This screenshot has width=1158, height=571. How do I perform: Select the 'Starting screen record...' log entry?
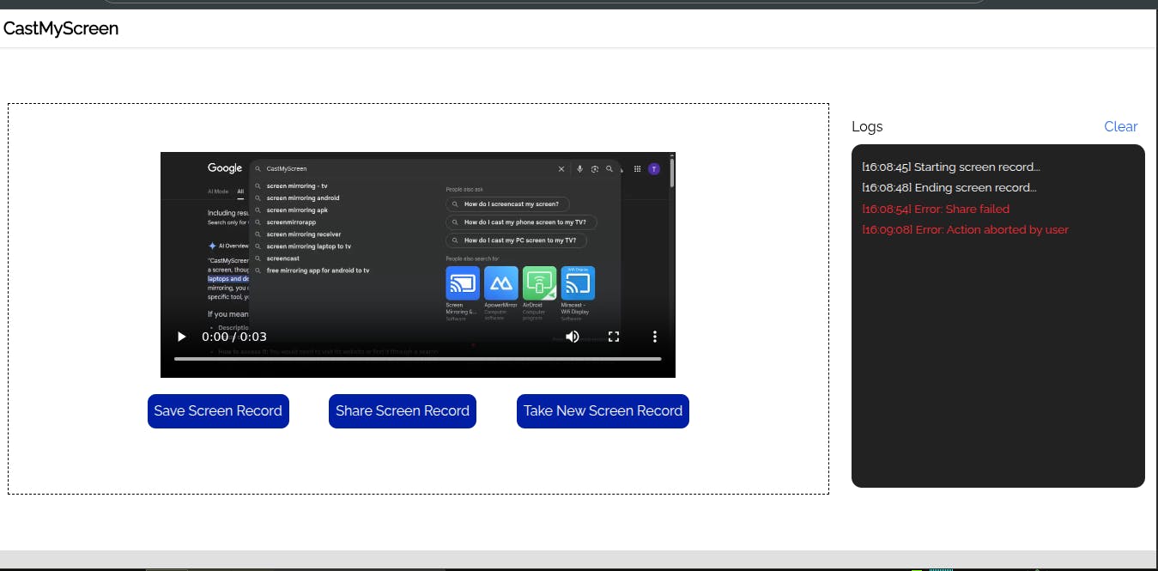950,167
